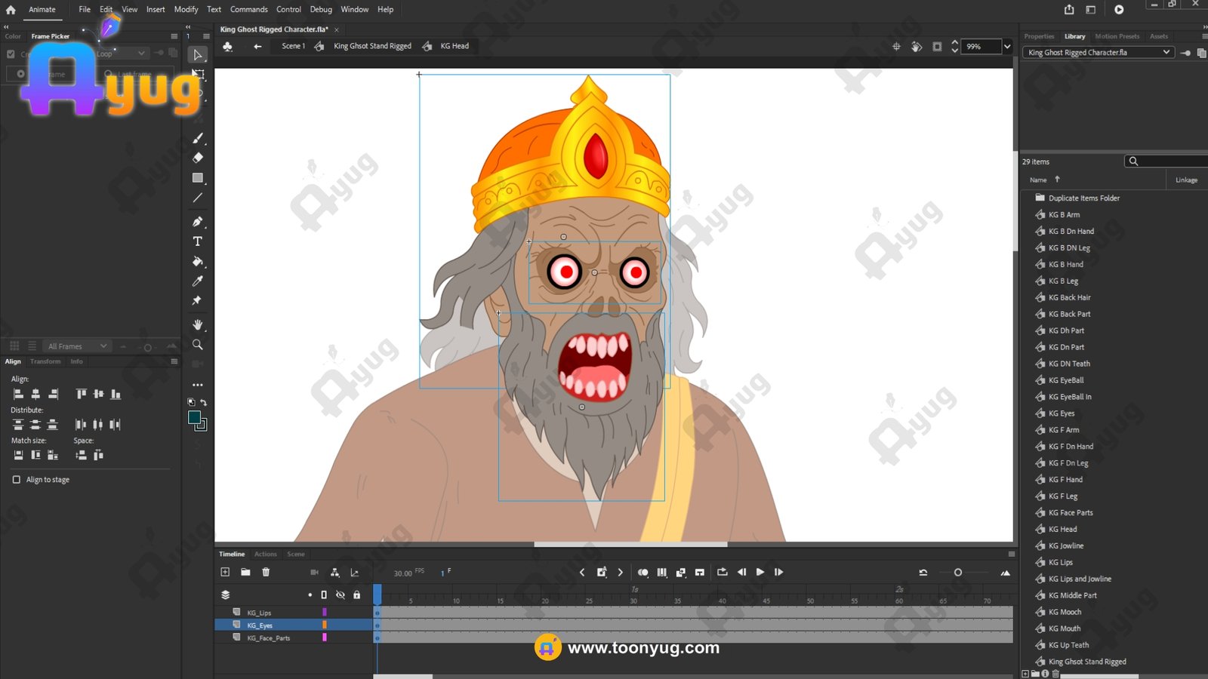Toggle lock all layers icon

357,595
